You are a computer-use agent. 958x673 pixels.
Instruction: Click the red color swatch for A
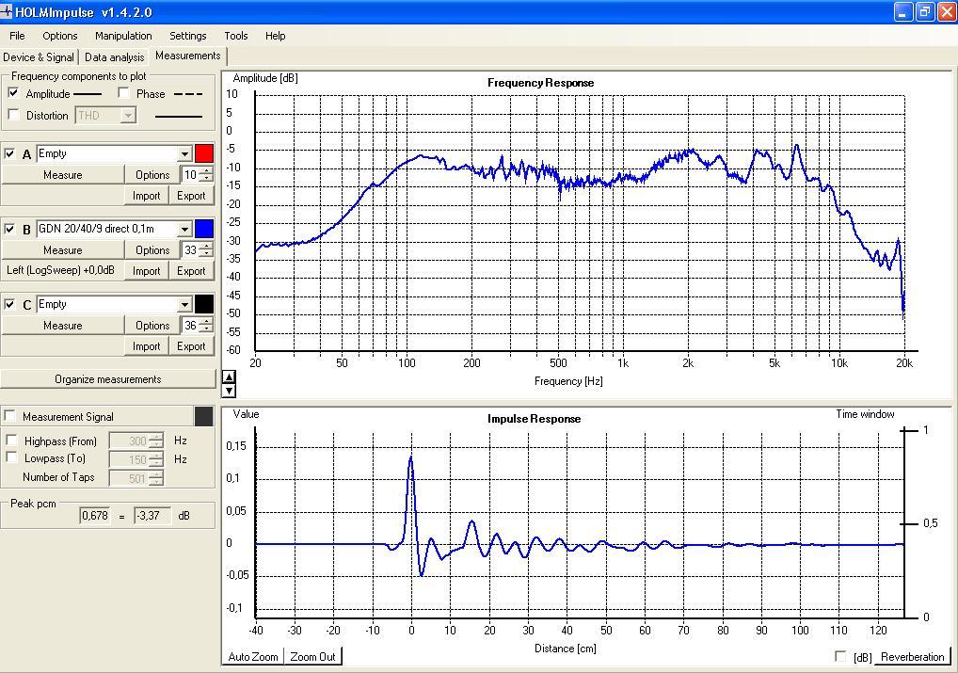204,153
